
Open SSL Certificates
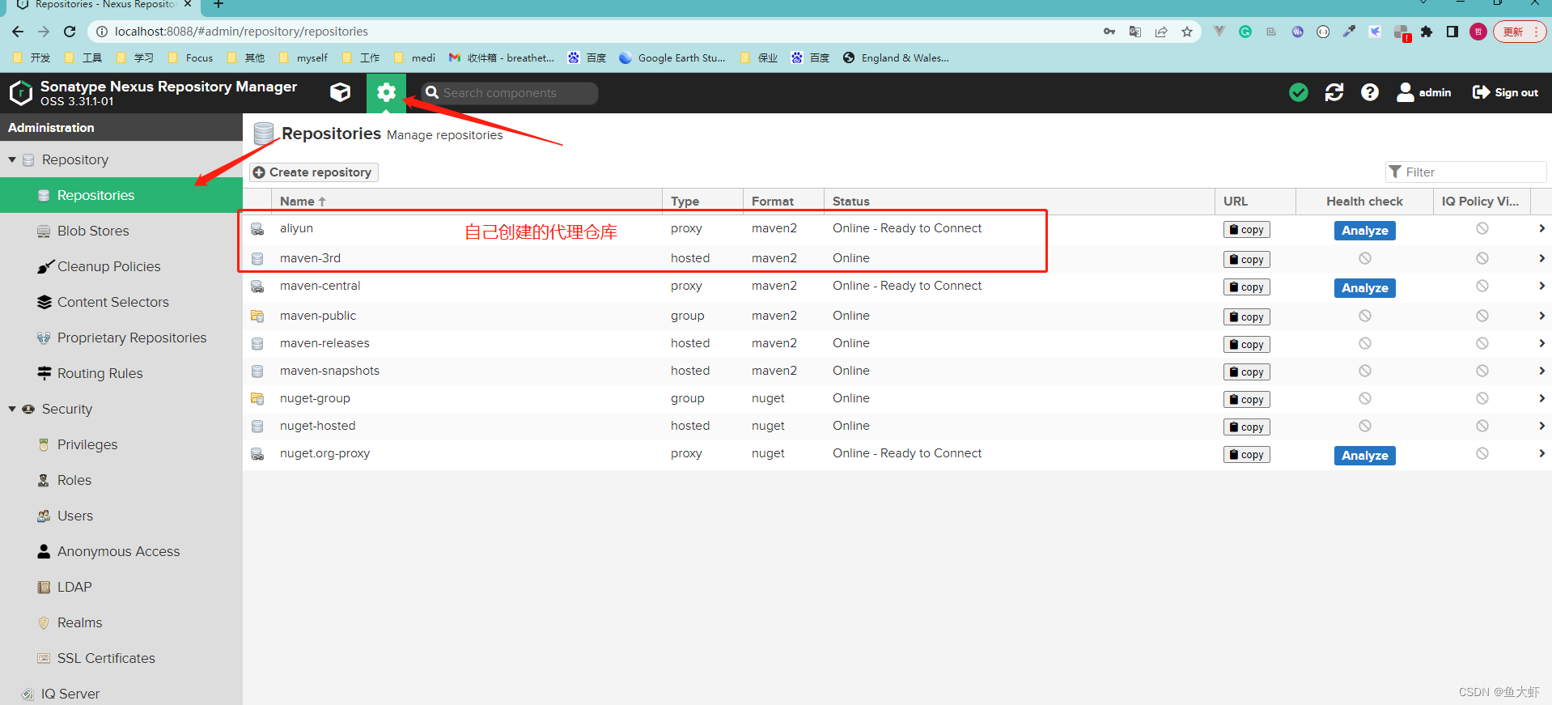tap(105, 658)
